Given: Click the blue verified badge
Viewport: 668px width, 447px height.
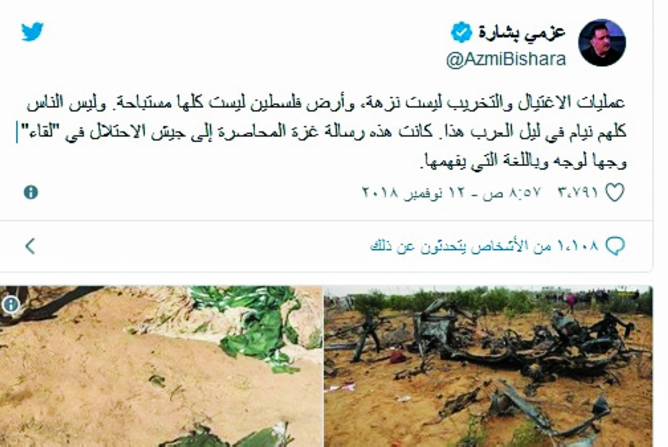Looking at the screenshot, I should 462,32.
